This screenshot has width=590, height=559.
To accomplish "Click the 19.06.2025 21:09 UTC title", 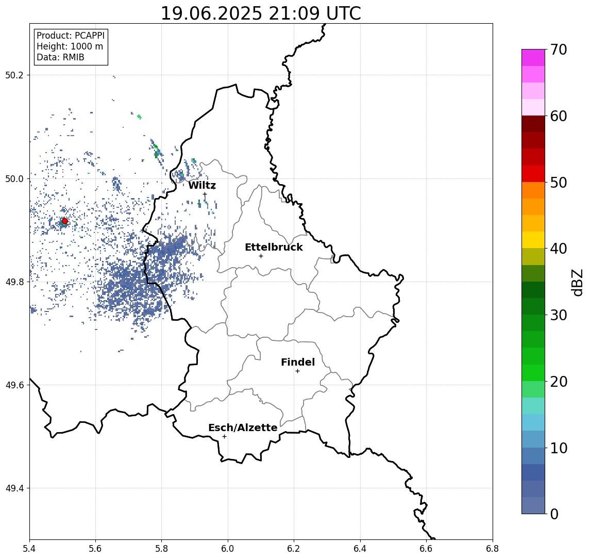I will pyautogui.click(x=261, y=13).
